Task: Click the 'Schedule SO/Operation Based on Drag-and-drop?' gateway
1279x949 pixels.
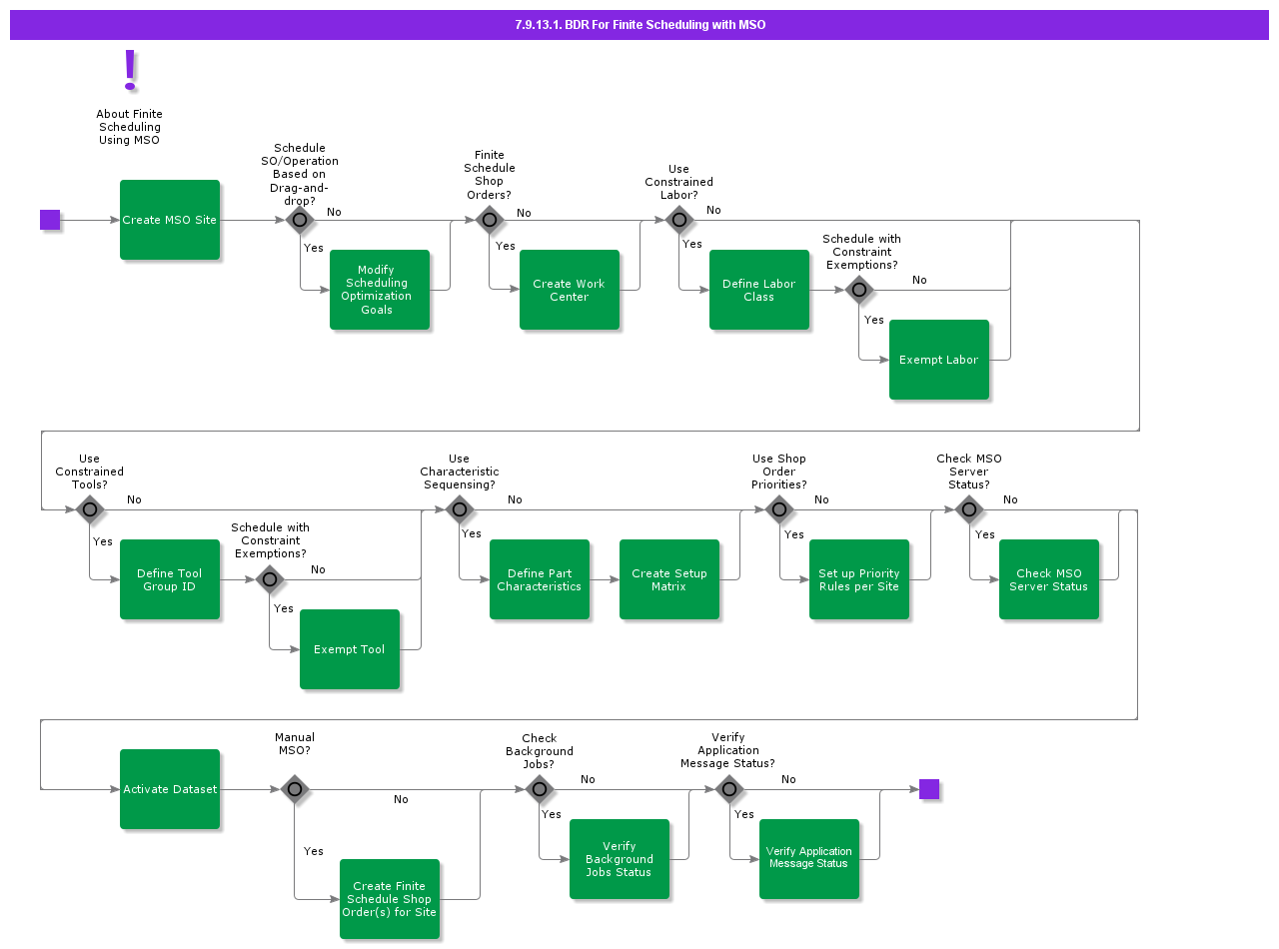Action: click(x=300, y=220)
